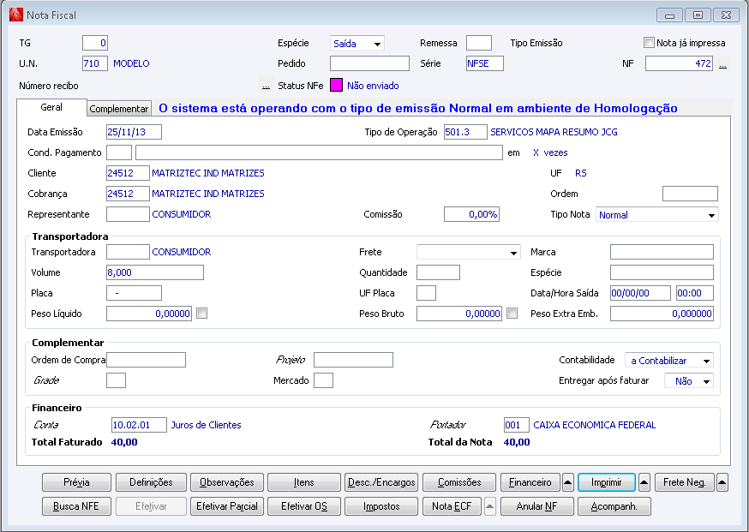
Task: Focus the Comissão percentage field
Action: (x=471, y=214)
